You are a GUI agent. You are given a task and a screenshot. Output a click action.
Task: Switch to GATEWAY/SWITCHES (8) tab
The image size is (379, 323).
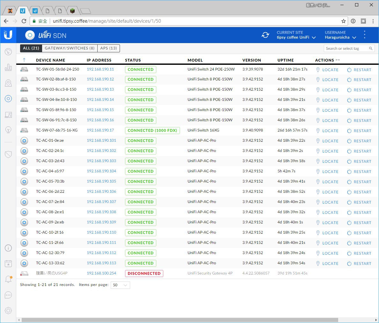(70, 48)
